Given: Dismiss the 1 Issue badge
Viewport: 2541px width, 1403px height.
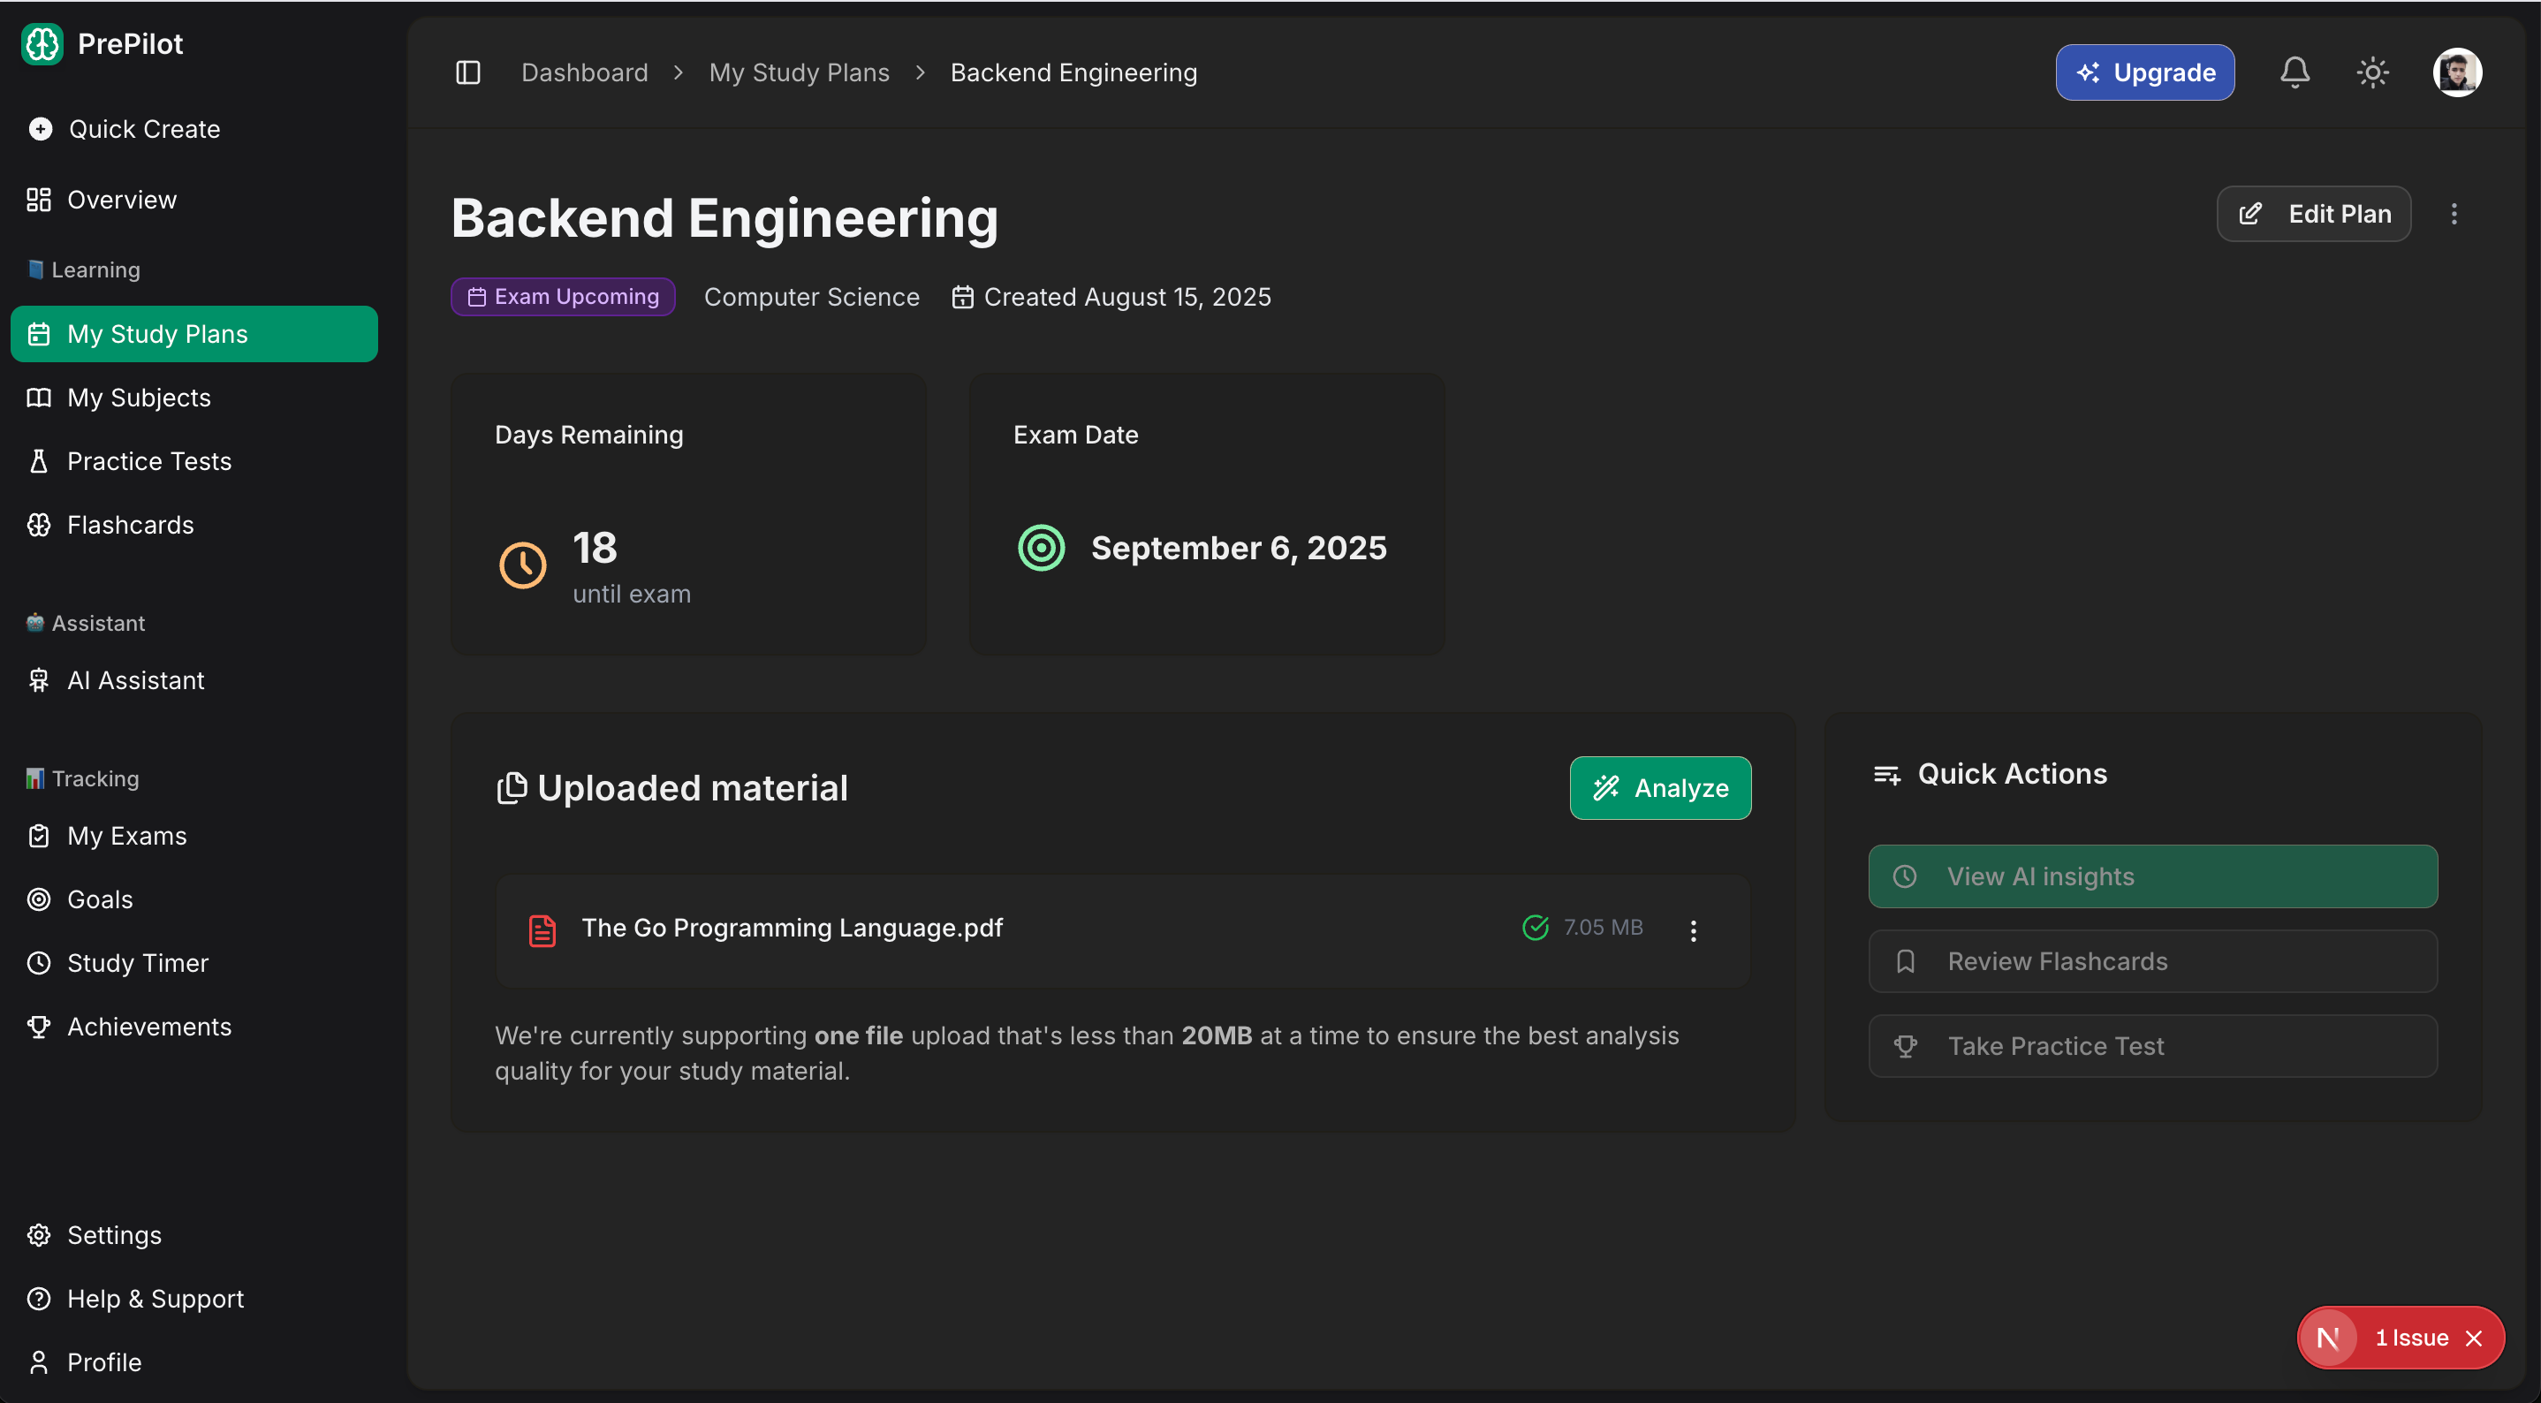Looking at the screenshot, I should pos(2473,1338).
